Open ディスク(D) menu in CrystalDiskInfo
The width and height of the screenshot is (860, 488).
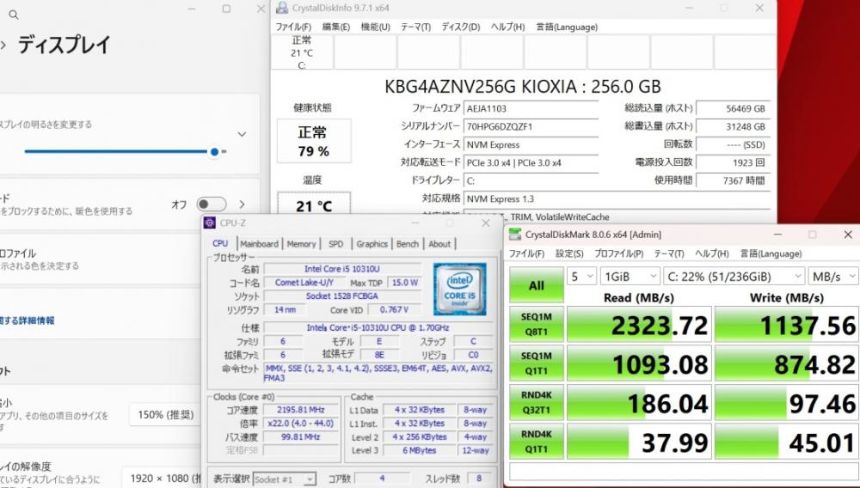tap(461, 27)
